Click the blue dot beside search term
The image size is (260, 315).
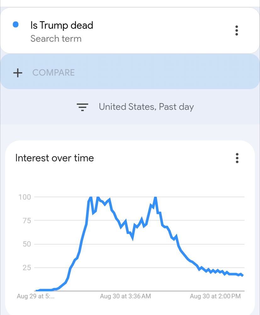tap(15, 25)
